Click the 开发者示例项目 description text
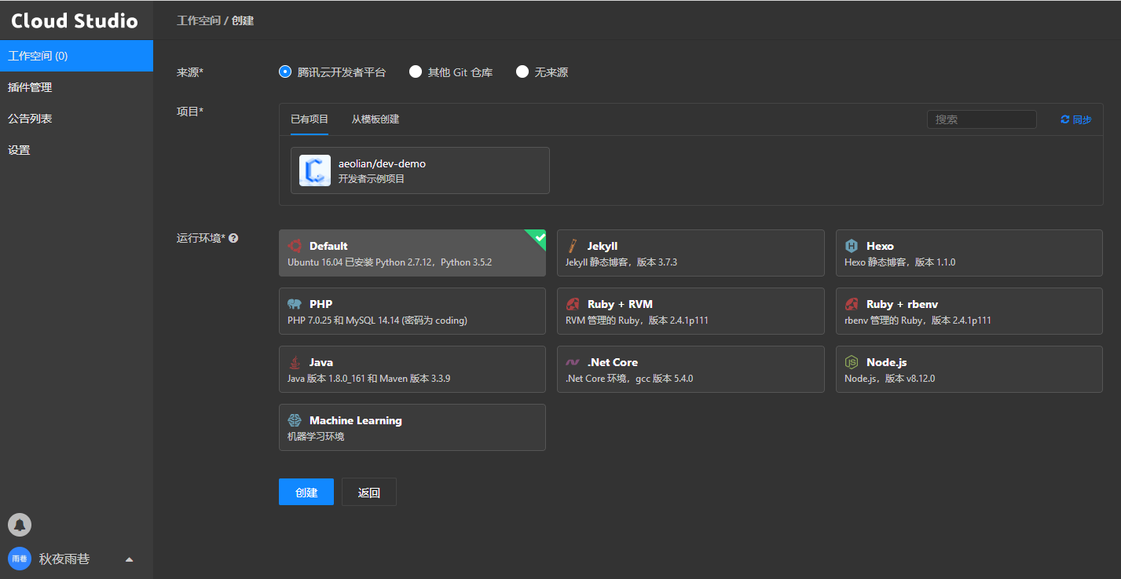The height and width of the screenshot is (579, 1121). pos(372,179)
